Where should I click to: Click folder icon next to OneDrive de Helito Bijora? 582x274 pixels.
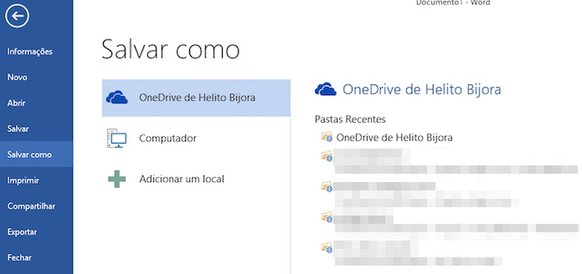[x=327, y=136]
